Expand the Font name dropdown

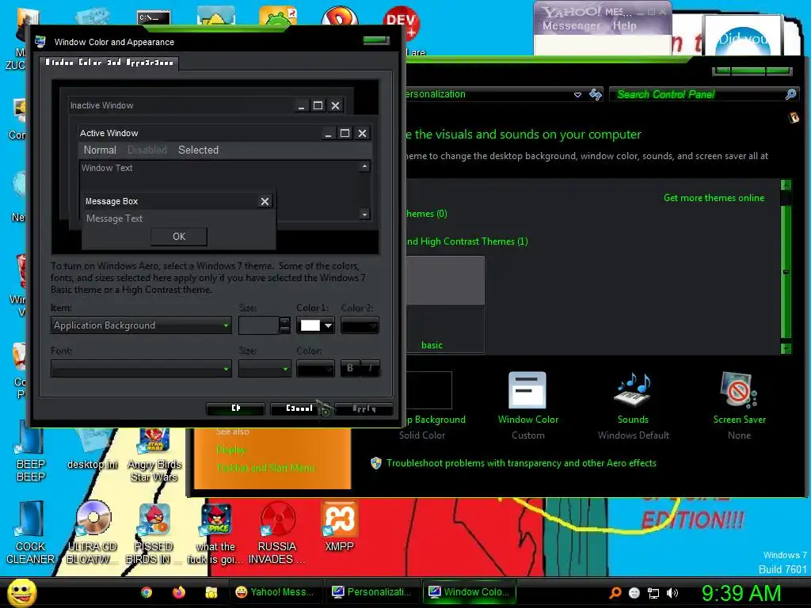pos(141,369)
